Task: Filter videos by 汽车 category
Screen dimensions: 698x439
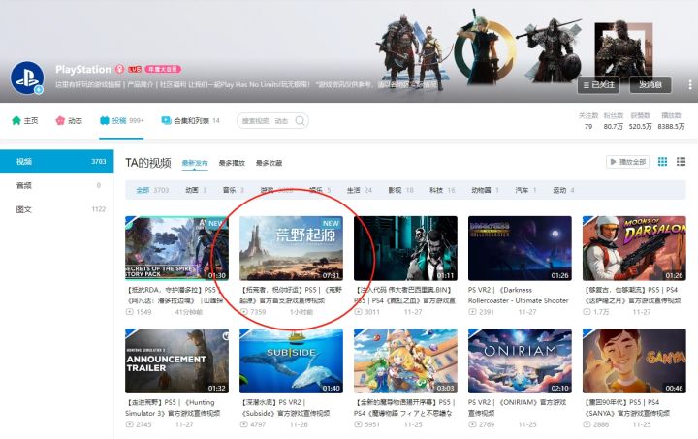Action: [x=525, y=190]
